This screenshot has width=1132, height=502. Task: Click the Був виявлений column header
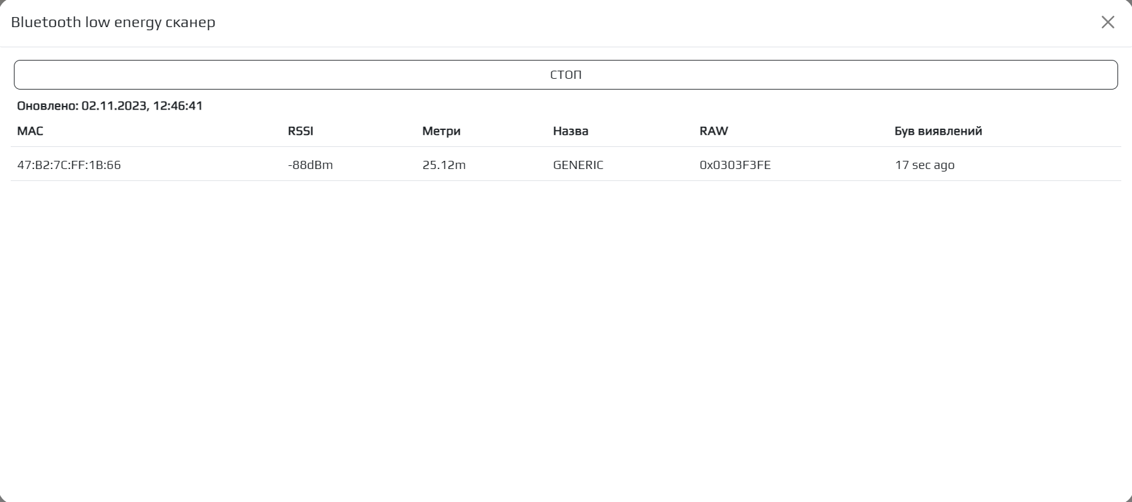938,131
